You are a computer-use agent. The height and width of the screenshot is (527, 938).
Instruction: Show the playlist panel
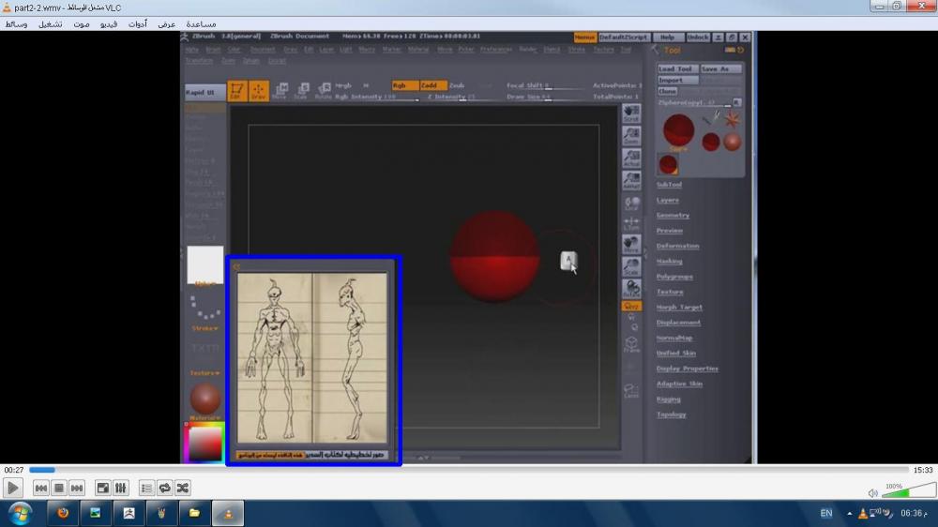click(x=146, y=488)
